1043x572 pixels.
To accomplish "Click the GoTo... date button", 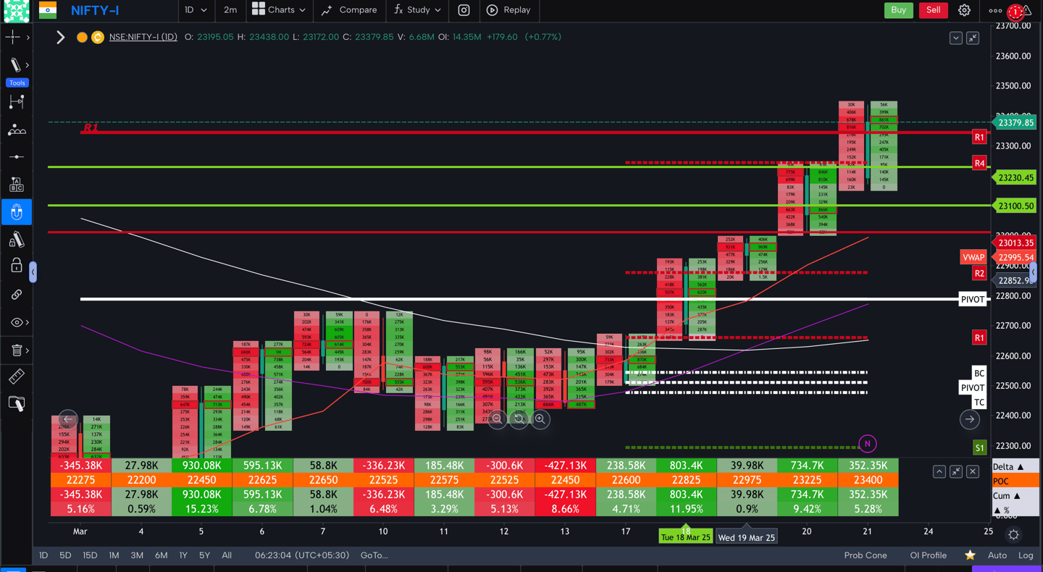I will pyautogui.click(x=374, y=555).
